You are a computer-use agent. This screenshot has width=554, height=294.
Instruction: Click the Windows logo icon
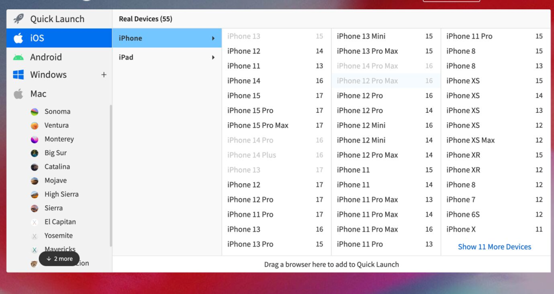tap(18, 74)
